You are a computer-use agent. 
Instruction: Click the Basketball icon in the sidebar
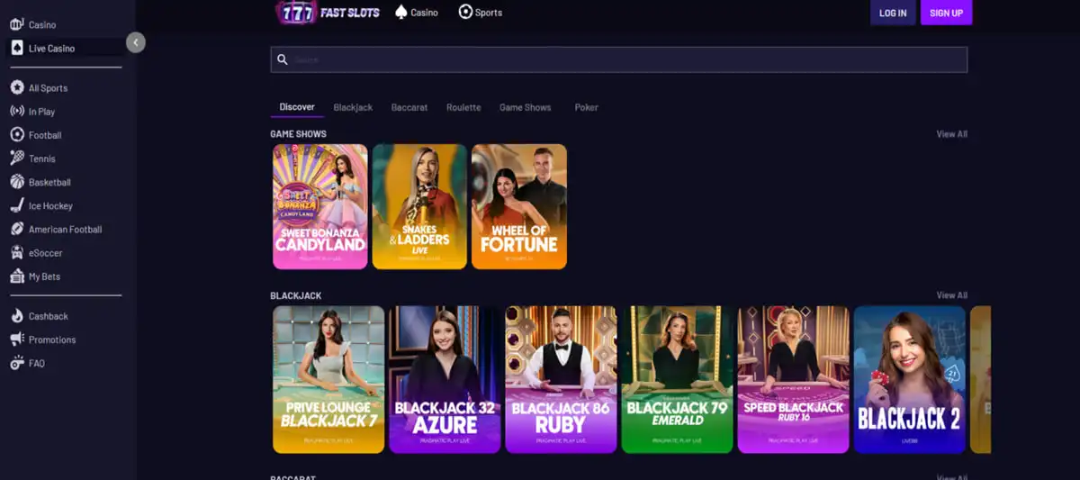click(x=17, y=182)
